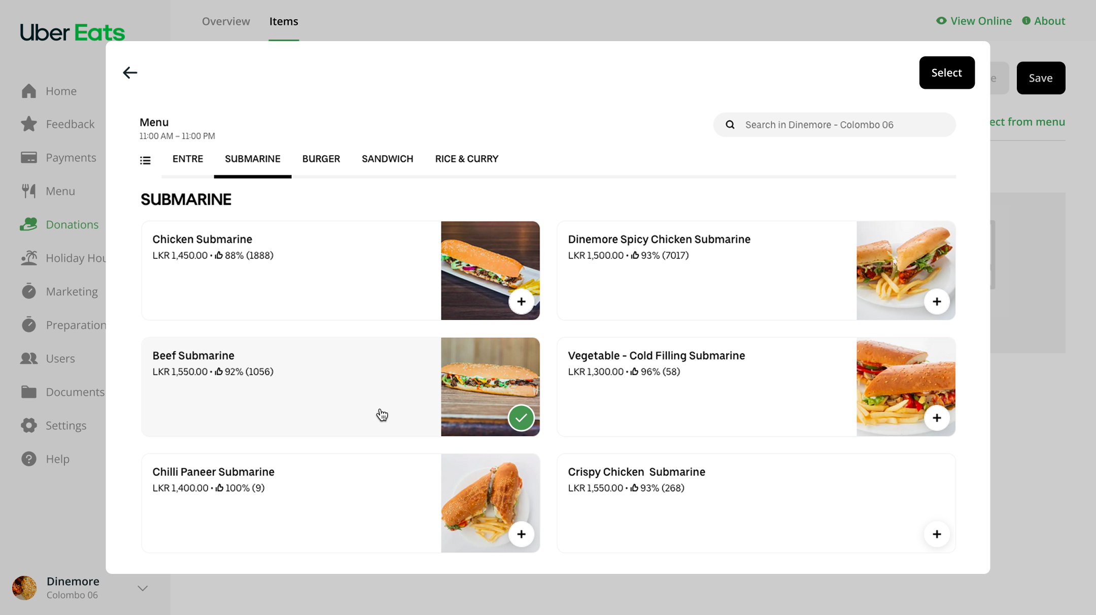1096x615 pixels.
Task: Open Settings via the gear icon
Action: point(29,425)
